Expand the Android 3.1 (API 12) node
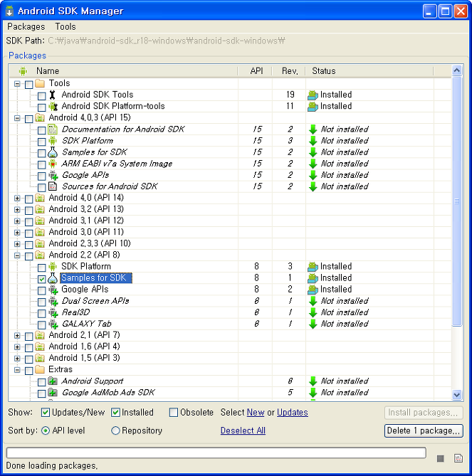The width and height of the screenshot is (472, 476). click(17, 221)
